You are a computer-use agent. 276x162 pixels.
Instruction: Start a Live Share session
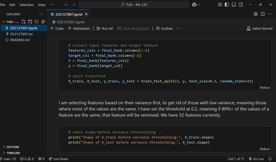pos(58,159)
